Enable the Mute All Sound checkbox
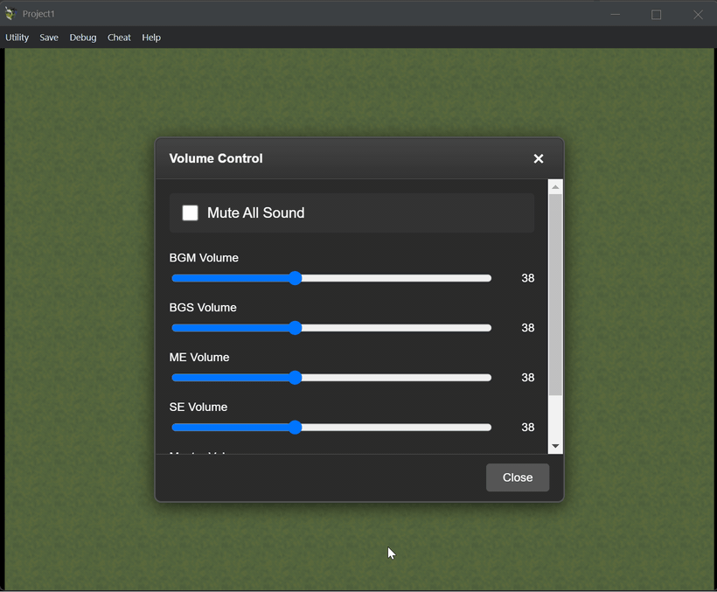 [190, 212]
